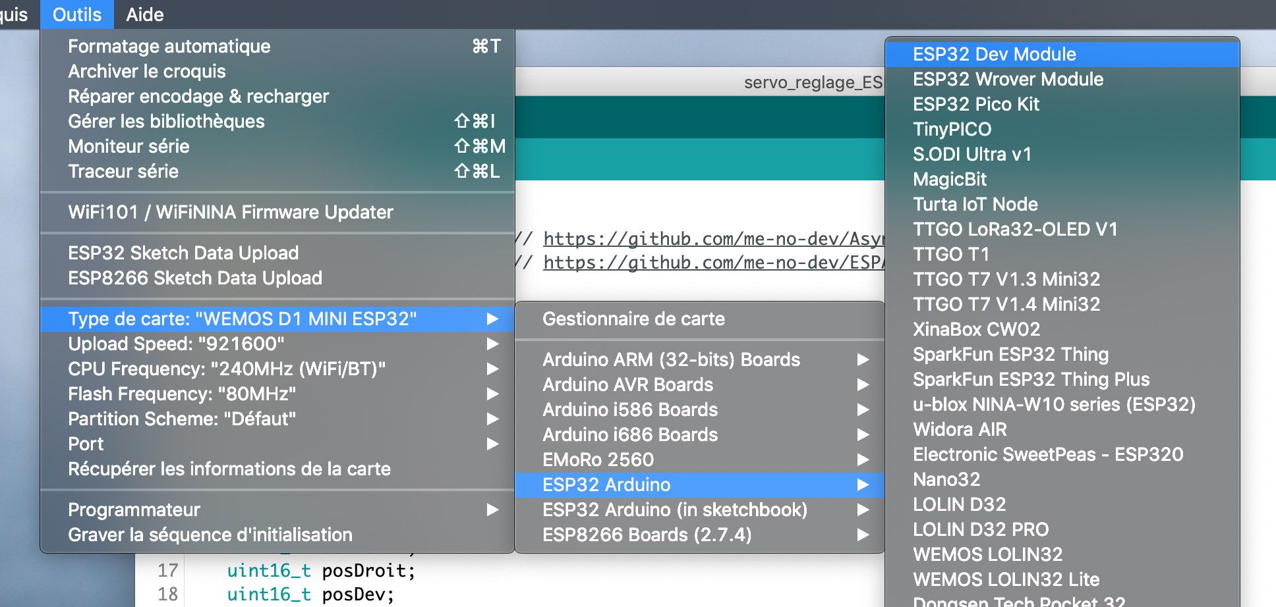This screenshot has width=1276, height=607.
Task: Select Archiver le croquis
Action: point(277,71)
